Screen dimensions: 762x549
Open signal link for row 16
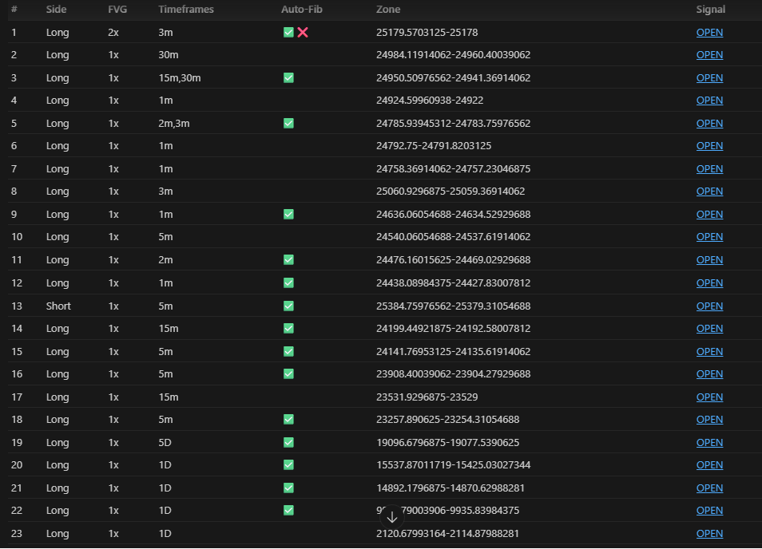point(709,373)
